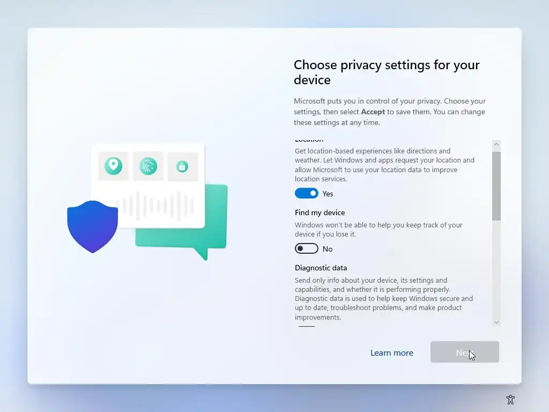The image size is (549, 412).
Task: Click the Diagnostic data heading
Action: pos(321,268)
